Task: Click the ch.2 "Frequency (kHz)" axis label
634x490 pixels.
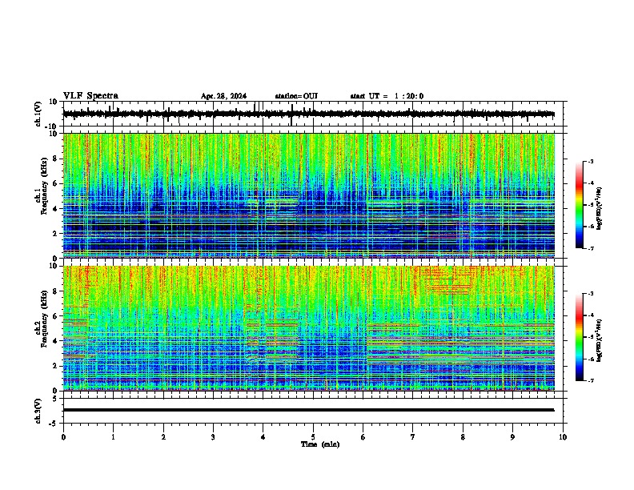Action: point(44,319)
